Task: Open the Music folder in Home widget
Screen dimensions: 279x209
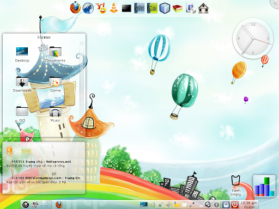Action: pos(55,114)
